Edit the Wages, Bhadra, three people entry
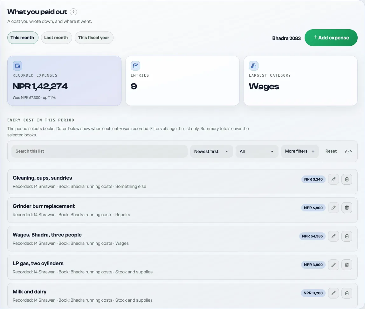 click(333, 236)
